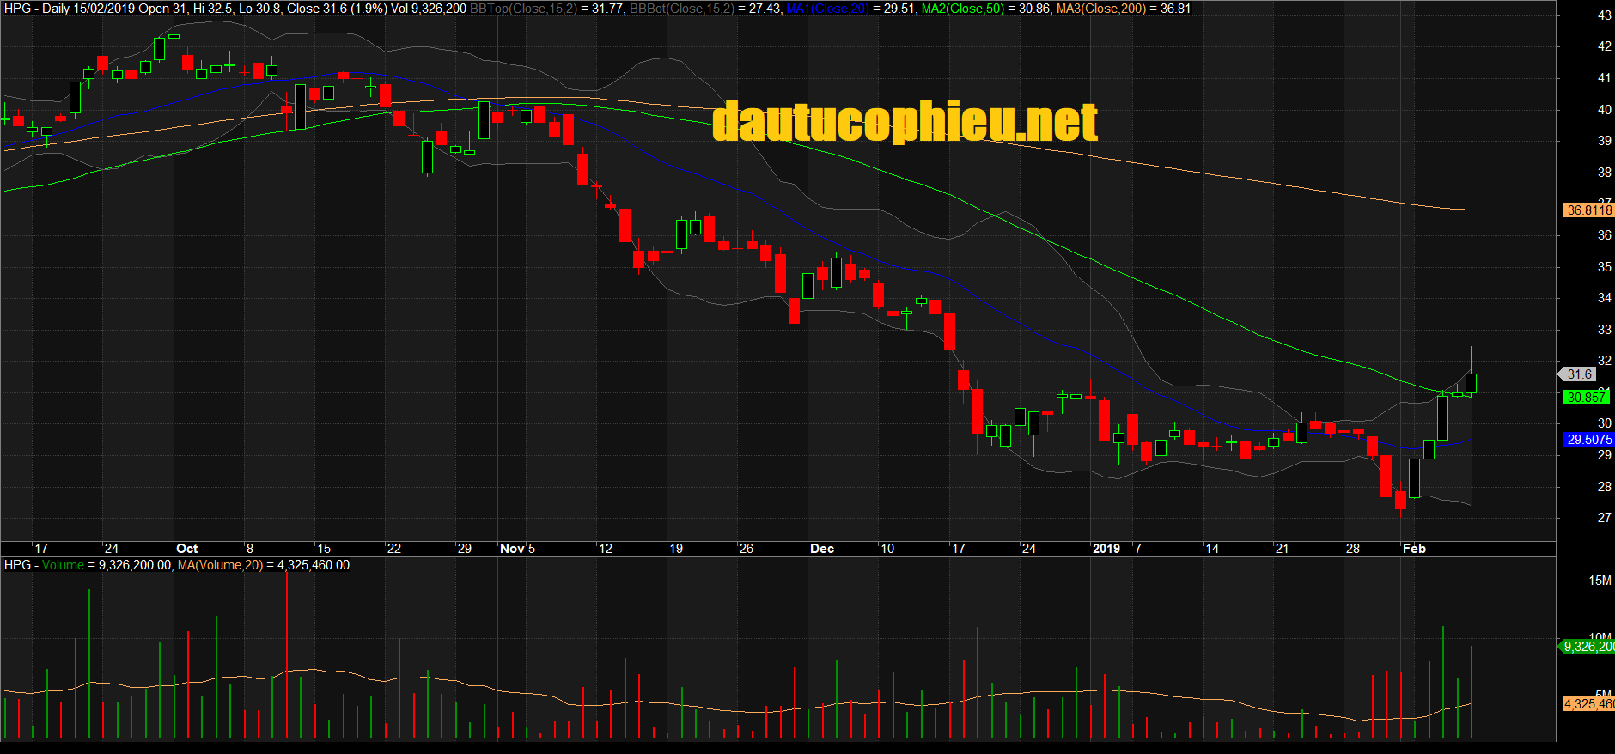Image resolution: width=1615 pixels, height=754 pixels.
Task: Click the Dec marker on date axis
Action: (822, 549)
